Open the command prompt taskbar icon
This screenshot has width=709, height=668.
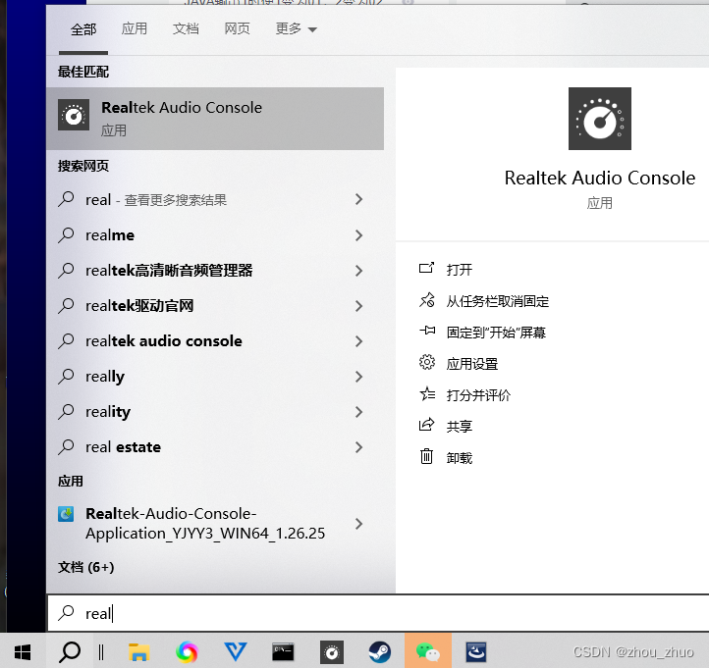(283, 652)
